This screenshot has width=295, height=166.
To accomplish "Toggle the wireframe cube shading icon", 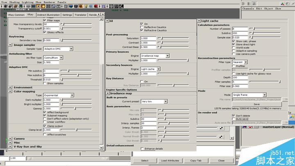I will pyautogui.click(x=66, y=6).
